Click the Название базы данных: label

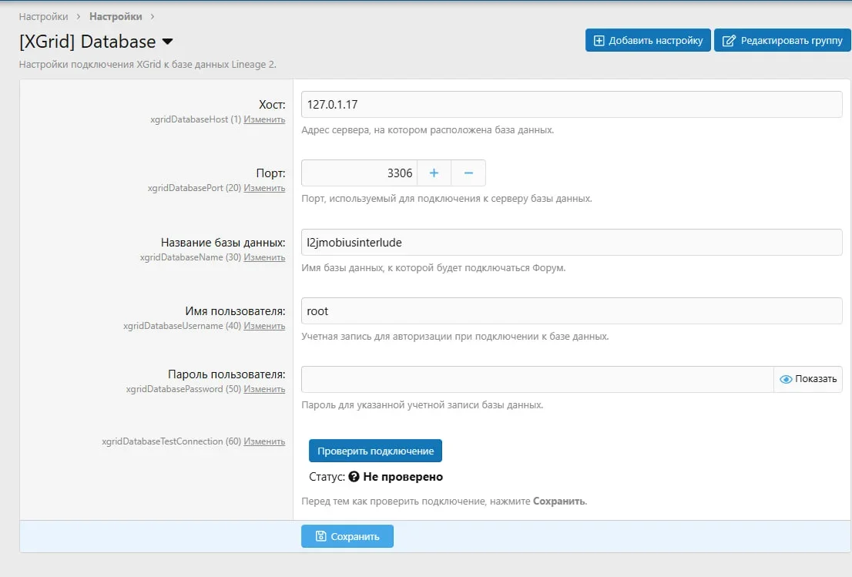point(223,243)
